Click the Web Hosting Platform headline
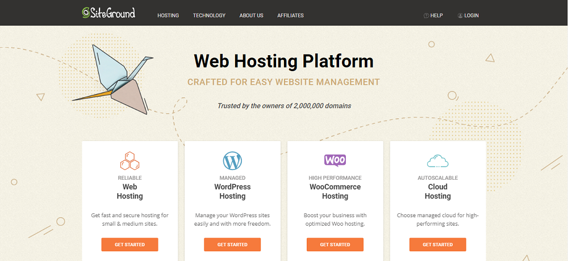 click(283, 61)
